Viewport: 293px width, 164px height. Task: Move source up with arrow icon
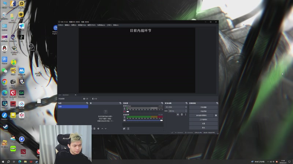click(102, 129)
